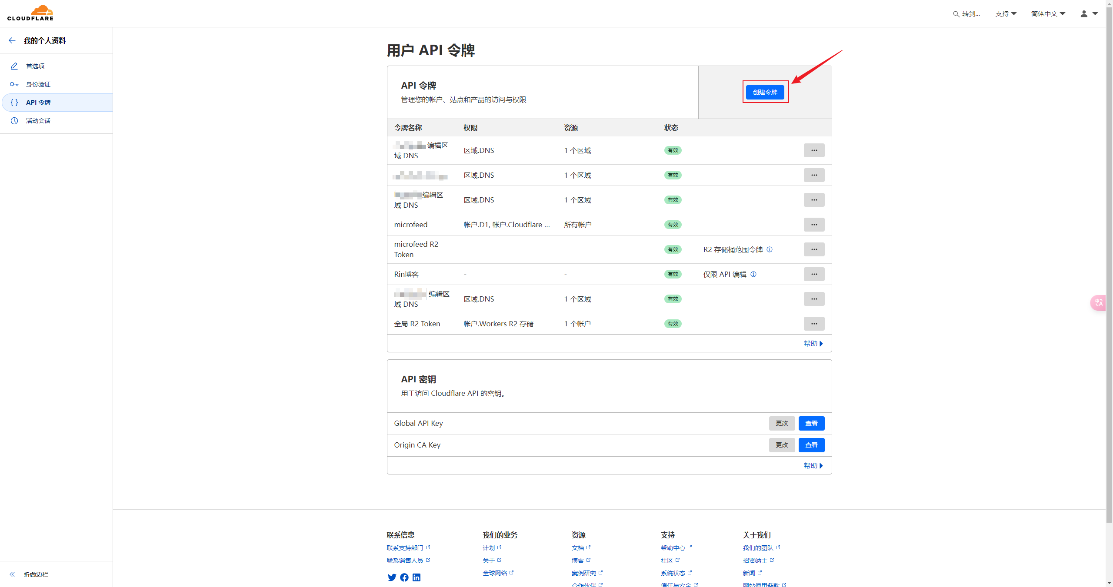Open Cloudflare LinkedIn page icon
The image size is (1113, 587).
(x=417, y=577)
